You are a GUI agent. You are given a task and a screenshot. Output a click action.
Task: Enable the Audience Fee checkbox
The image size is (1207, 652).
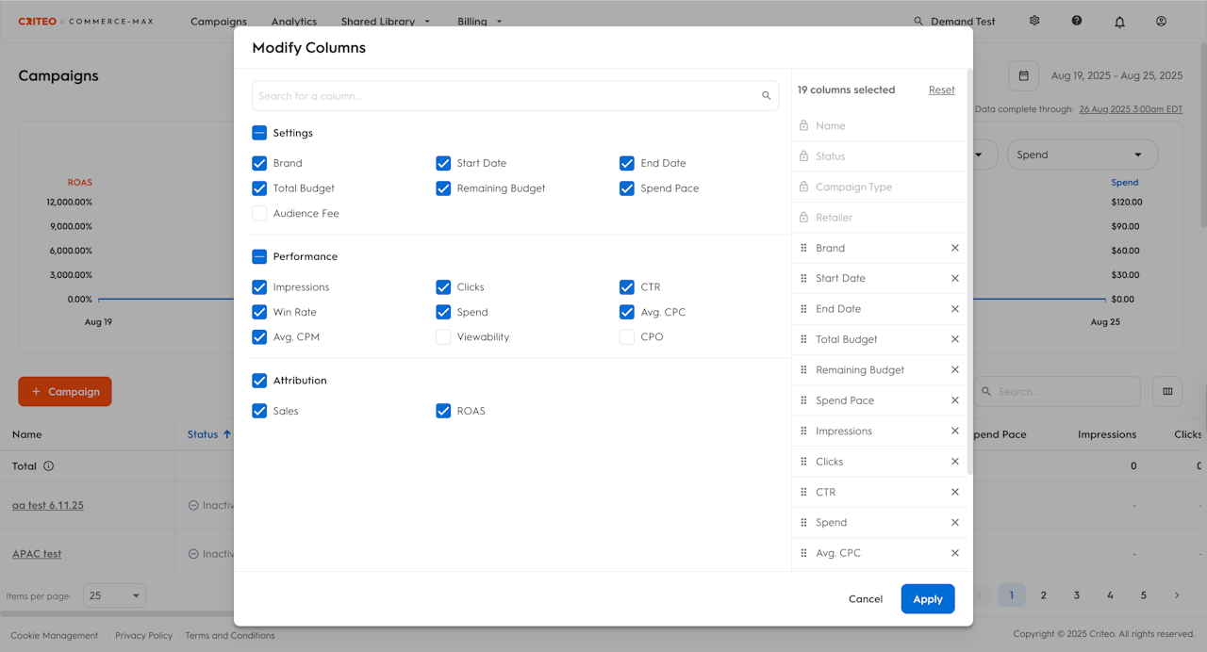pos(259,214)
